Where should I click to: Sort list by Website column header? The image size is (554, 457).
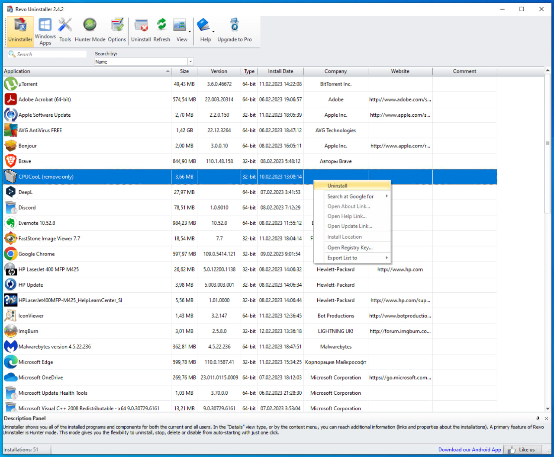[x=400, y=71]
